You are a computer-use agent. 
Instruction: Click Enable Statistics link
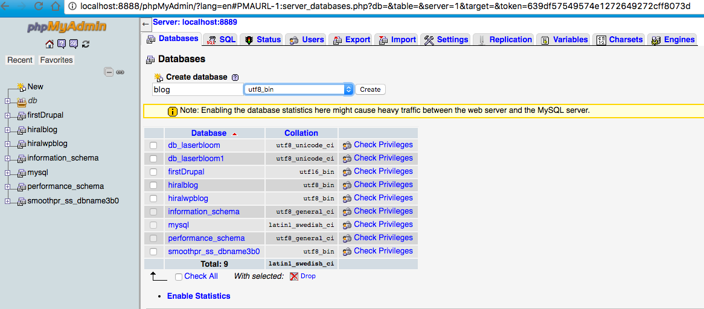pos(199,296)
